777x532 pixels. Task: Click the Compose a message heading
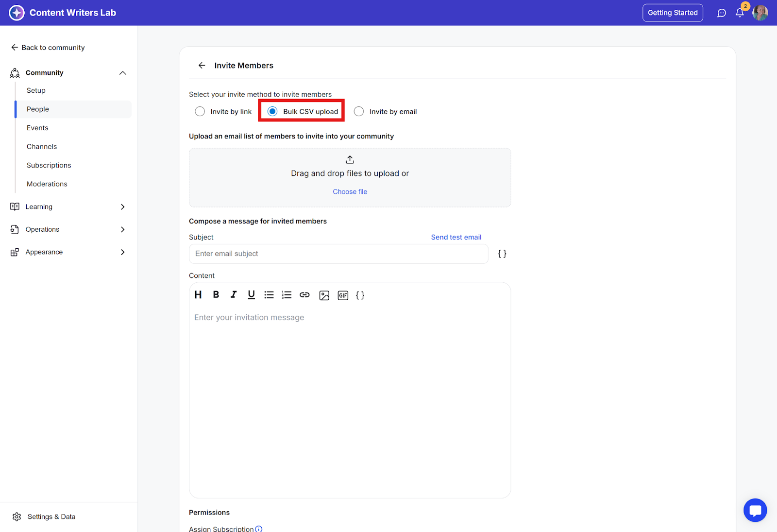(x=258, y=222)
